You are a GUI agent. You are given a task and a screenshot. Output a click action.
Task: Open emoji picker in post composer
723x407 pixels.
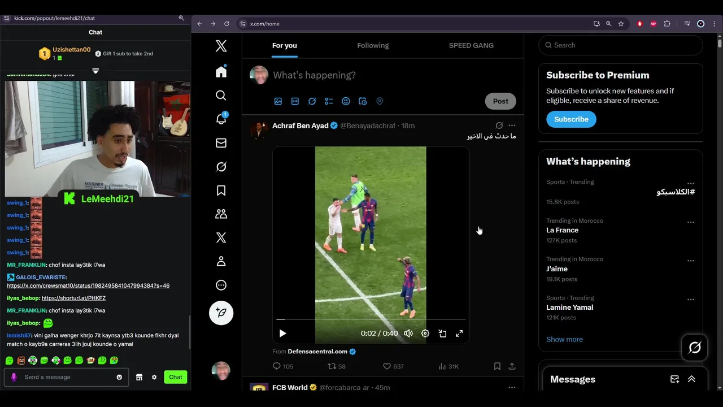pyautogui.click(x=346, y=101)
